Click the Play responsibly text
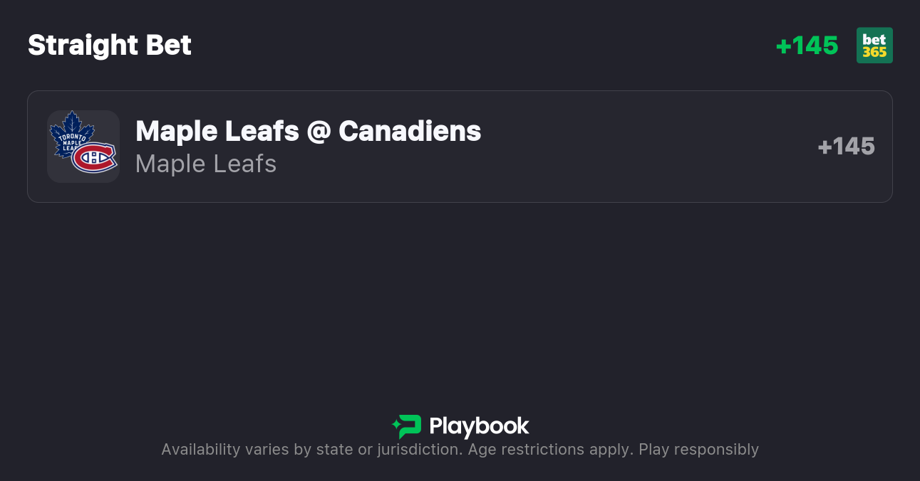 point(698,450)
